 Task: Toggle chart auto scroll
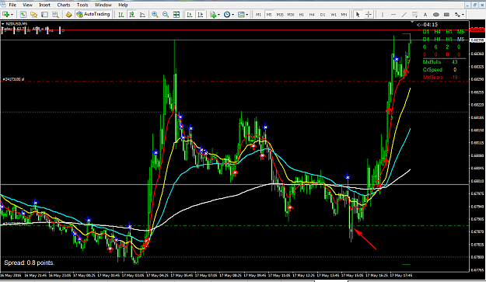[190, 15]
